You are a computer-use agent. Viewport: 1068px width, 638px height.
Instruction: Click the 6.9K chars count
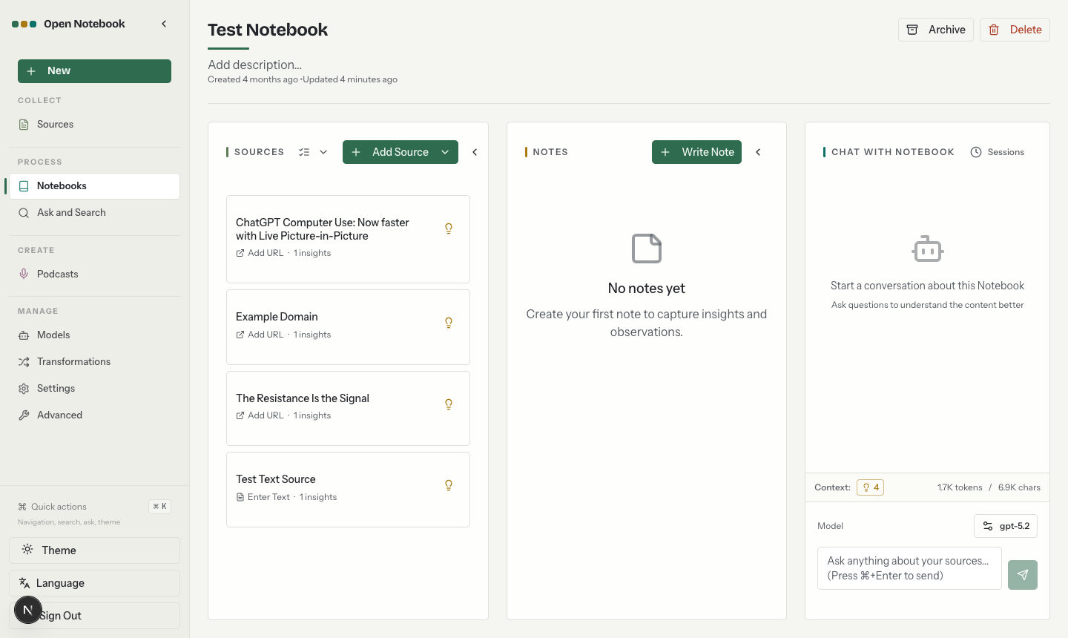click(x=1019, y=487)
